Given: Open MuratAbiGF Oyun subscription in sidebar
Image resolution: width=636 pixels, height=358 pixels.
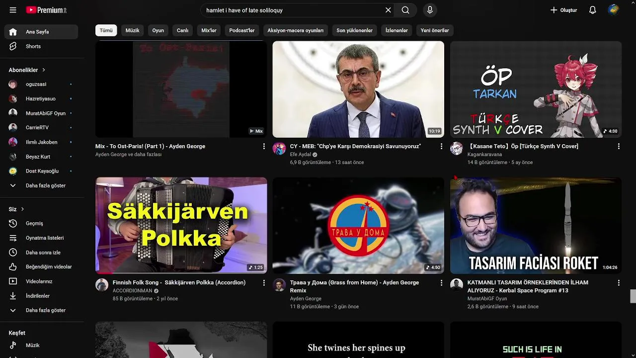Looking at the screenshot, I should pos(41,113).
